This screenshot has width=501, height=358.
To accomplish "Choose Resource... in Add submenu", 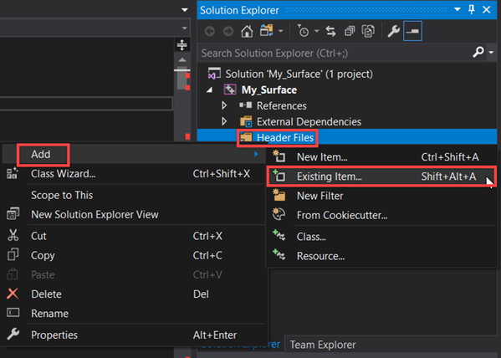I will point(381,256).
